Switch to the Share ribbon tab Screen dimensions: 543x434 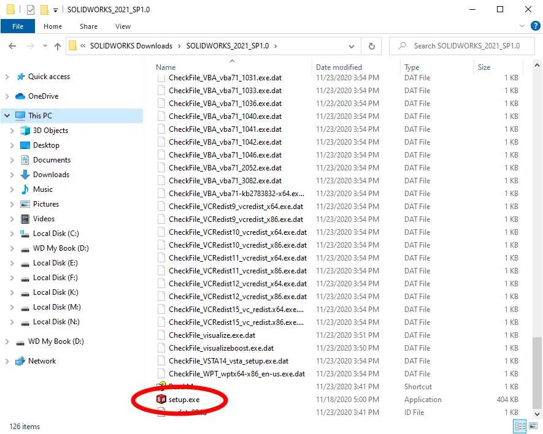pos(88,26)
